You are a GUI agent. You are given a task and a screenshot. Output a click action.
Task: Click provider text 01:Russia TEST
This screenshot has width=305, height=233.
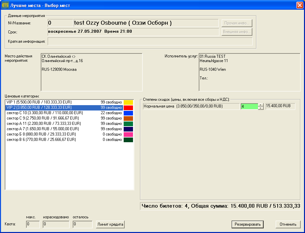213,56
